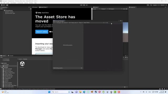This screenshot has height=94, width=168.
Task: Click the Clear Filters button
Action: [x=86, y=23]
